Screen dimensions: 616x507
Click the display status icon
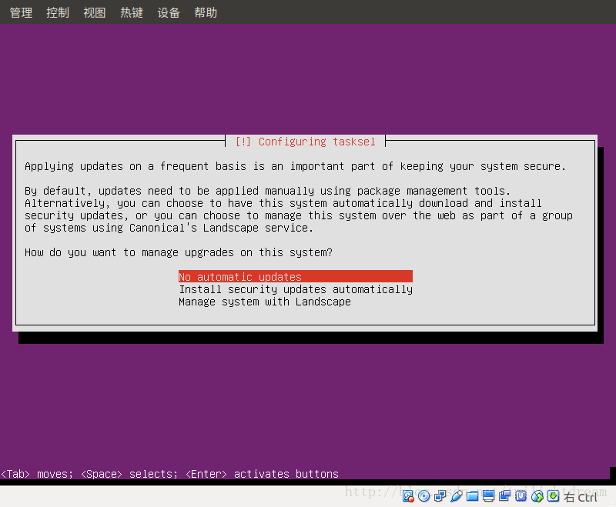pos(489,496)
